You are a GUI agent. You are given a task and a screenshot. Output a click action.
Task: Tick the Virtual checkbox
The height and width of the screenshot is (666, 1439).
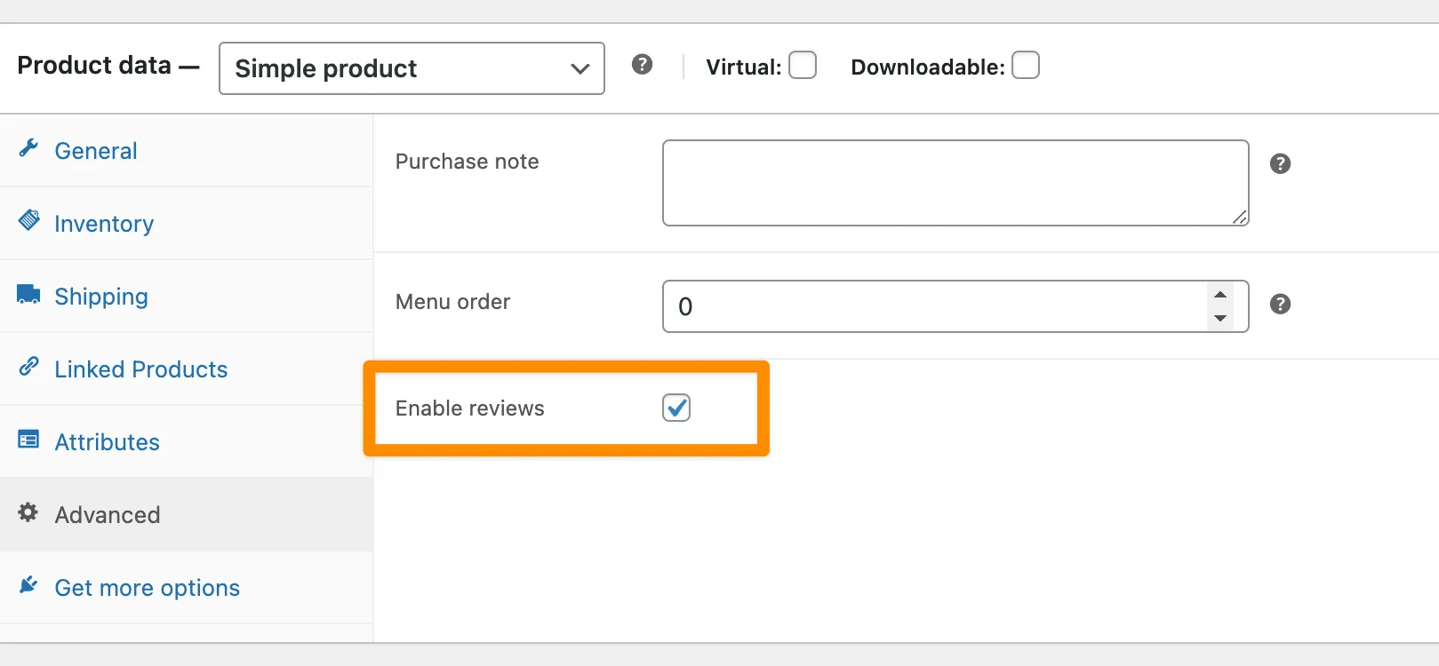pyautogui.click(x=803, y=66)
